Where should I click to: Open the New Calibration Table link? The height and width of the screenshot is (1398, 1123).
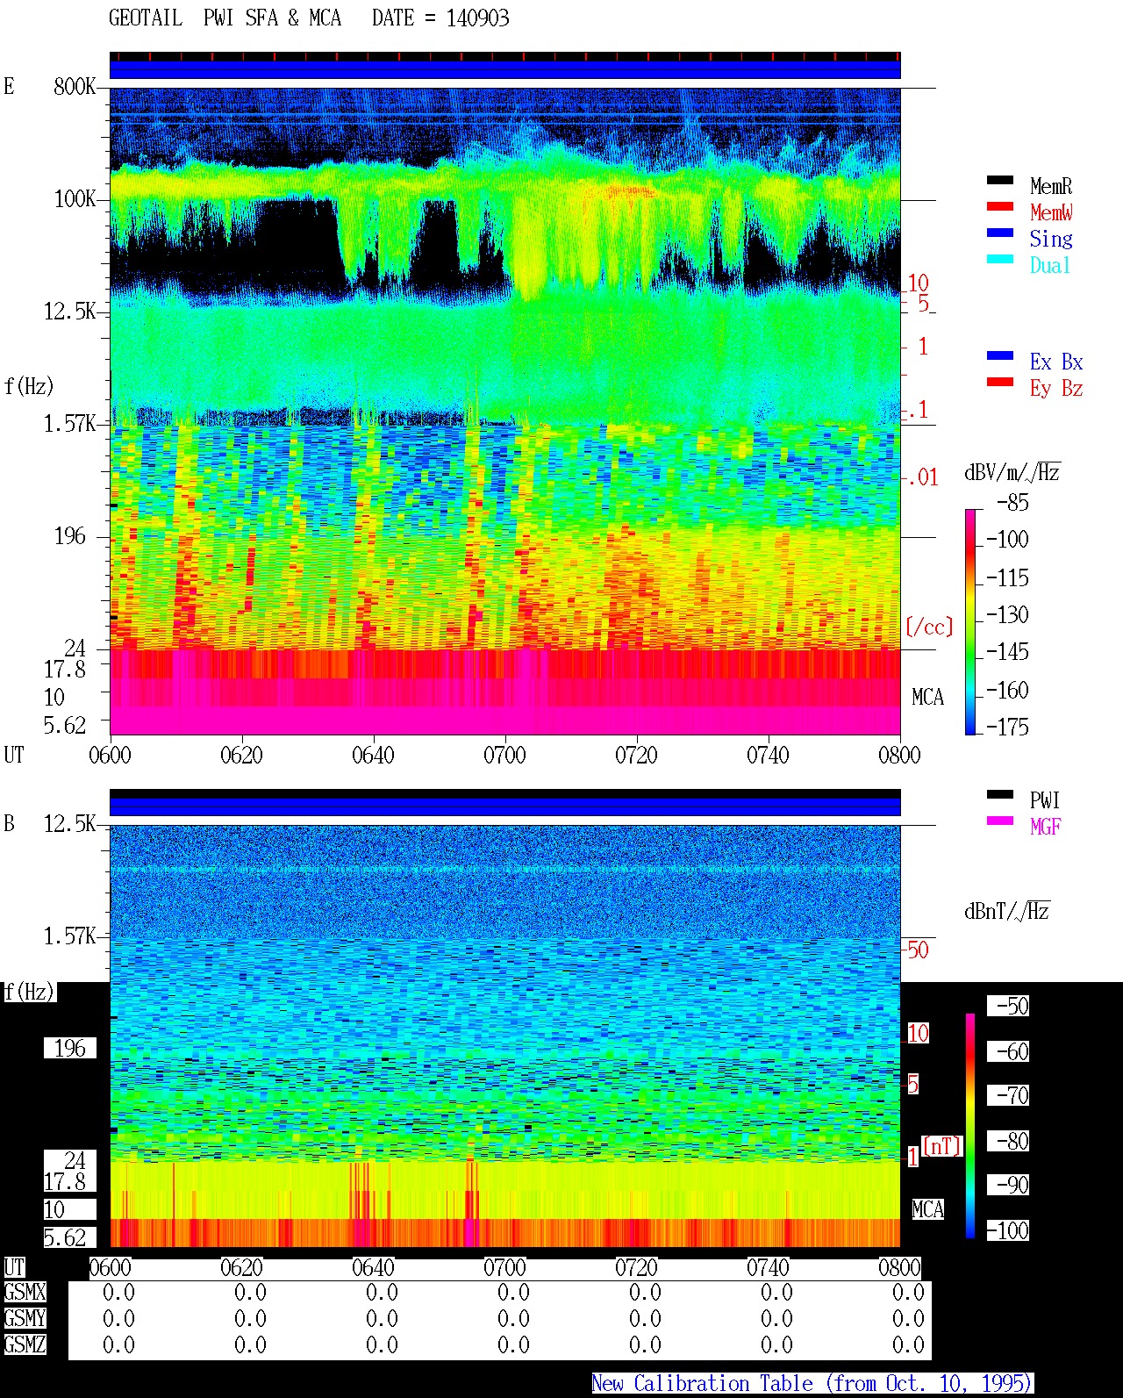point(812,1384)
